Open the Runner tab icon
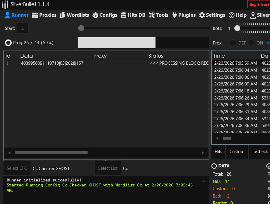 click(7, 15)
